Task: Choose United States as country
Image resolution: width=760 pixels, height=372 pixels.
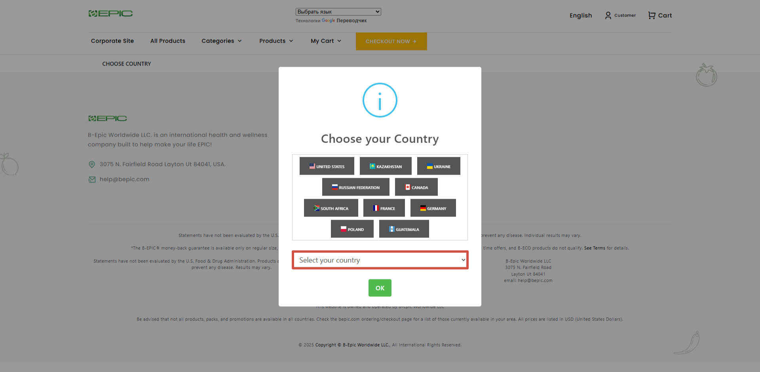Action: point(327,166)
